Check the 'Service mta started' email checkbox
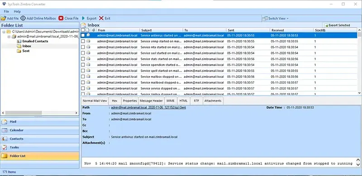The width and height of the screenshot is (362, 176). (x=83, y=47)
